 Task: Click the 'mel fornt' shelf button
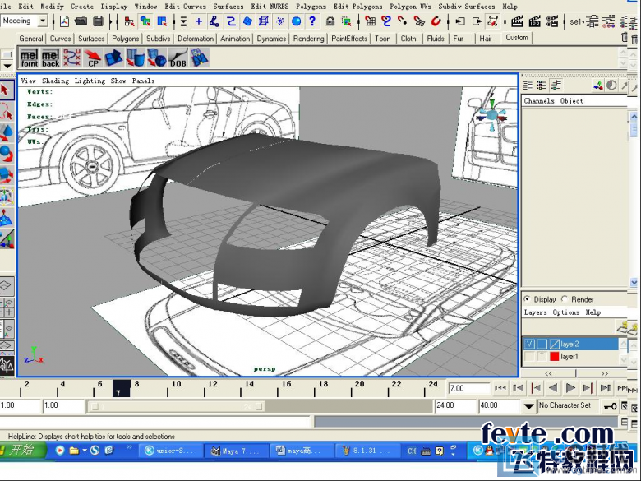click(x=29, y=58)
